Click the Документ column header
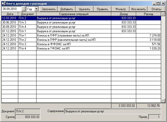This screenshot has height=122, width=167. tap(27, 14)
